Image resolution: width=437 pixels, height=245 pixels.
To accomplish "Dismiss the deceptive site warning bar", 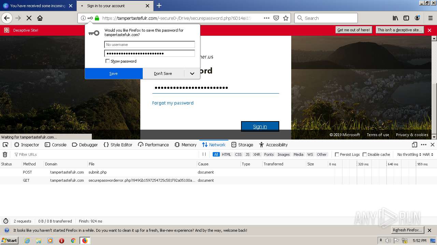I will (429, 30).
